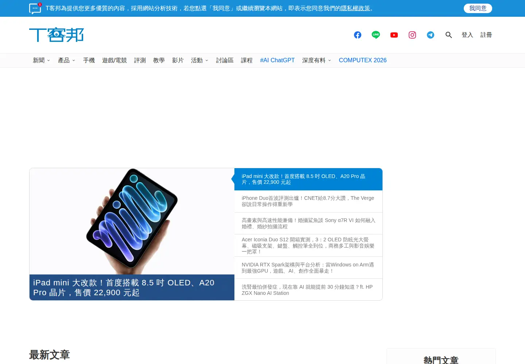Open the Sony α7R VI wedding article

(308, 223)
